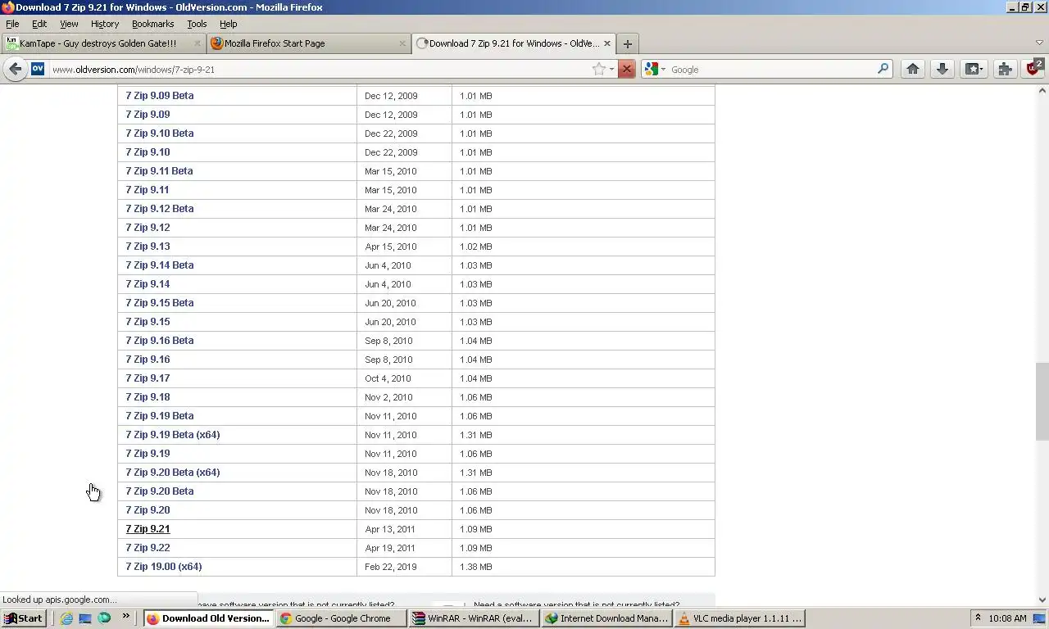This screenshot has width=1049, height=629.
Task: Open the 7 Zip 9.09 Beta link
Action: [160, 96]
